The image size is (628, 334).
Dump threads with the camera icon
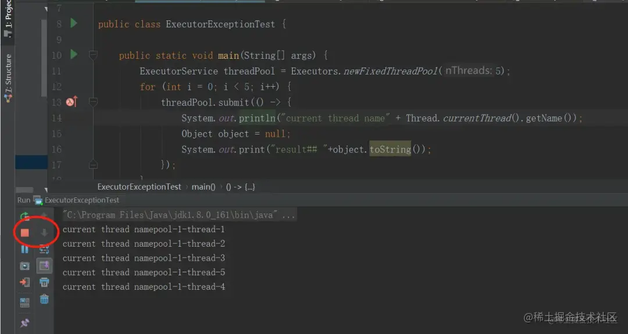tap(25, 266)
